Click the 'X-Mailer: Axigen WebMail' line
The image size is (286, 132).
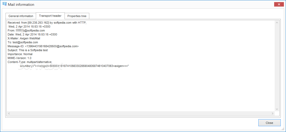(24, 38)
